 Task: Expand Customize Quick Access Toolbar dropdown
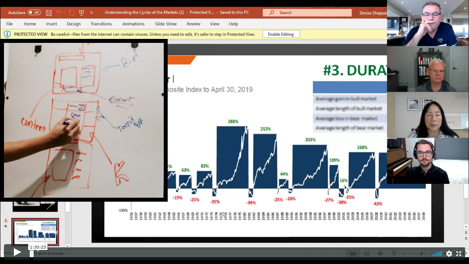[x=92, y=13]
